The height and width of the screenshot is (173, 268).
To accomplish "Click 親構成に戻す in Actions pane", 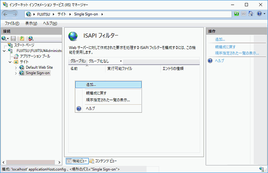I will [225, 47].
